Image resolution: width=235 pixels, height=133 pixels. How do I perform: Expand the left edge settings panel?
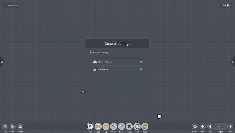coord(2,61)
